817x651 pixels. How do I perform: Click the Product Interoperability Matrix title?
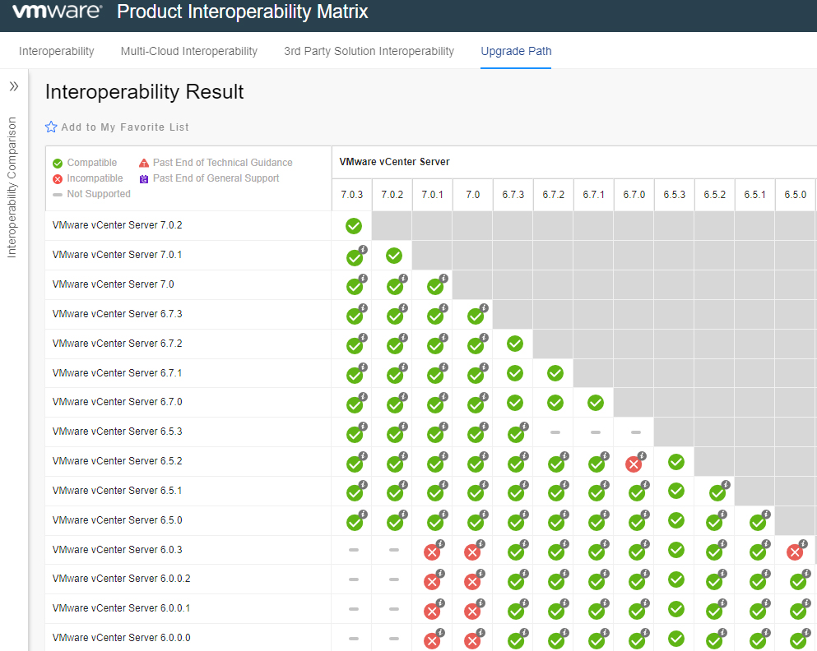(x=242, y=12)
